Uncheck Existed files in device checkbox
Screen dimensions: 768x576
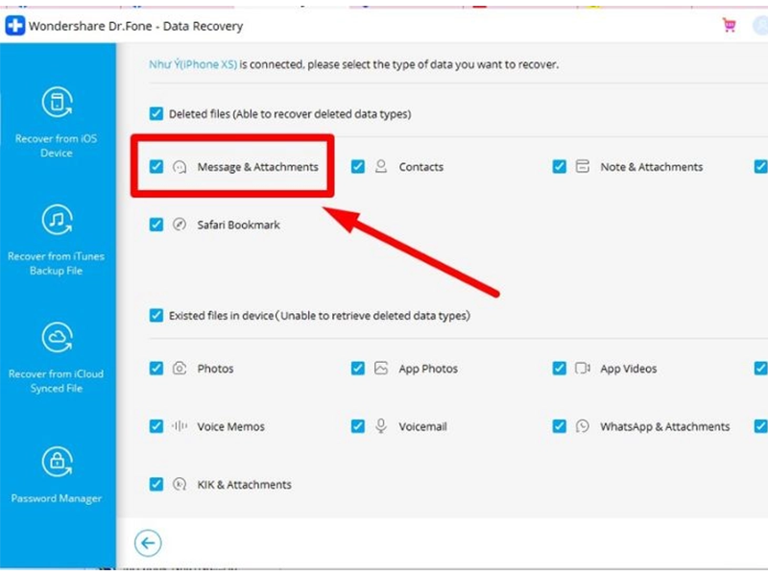coord(156,316)
